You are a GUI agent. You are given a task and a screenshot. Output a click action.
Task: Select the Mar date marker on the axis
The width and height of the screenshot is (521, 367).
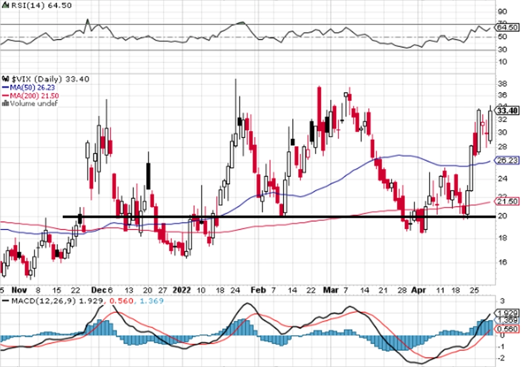[331, 290]
